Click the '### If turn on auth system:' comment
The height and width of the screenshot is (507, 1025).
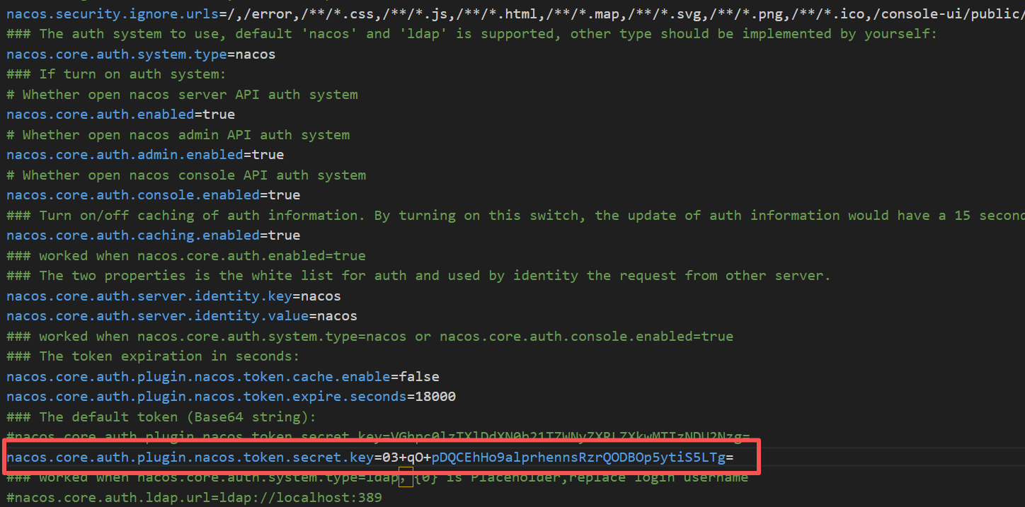[116, 74]
